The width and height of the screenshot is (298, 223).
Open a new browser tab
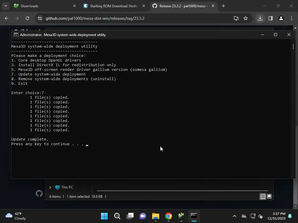tap(223, 6)
